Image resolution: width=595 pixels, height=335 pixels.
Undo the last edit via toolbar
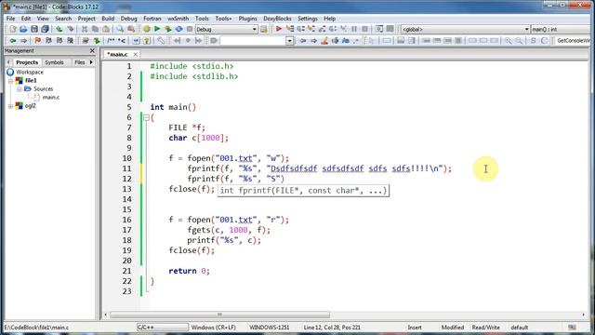click(59, 29)
